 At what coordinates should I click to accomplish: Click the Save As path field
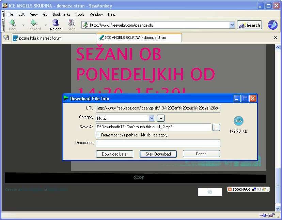pyautogui.click(x=153, y=127)
